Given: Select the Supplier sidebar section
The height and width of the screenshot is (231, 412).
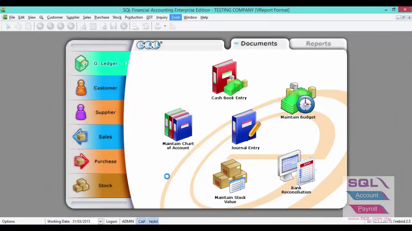Looking at the screenshot, I should pyautogui.click(x=96, y=112).
